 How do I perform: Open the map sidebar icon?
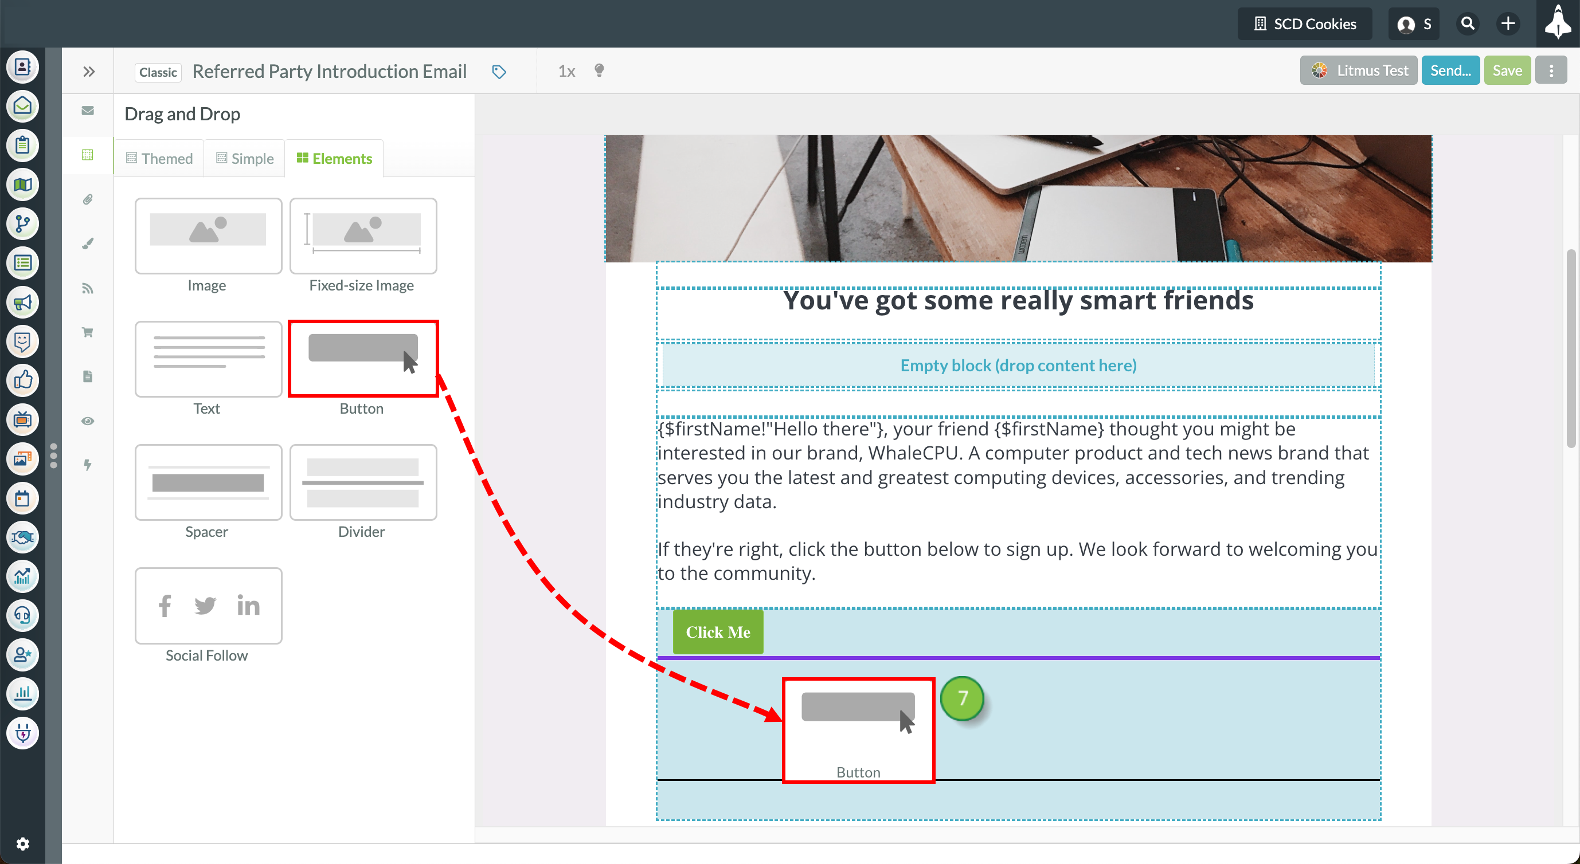23,184
